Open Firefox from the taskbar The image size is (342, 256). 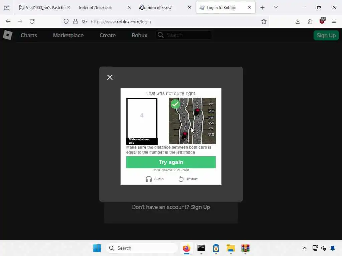(186, 248)
